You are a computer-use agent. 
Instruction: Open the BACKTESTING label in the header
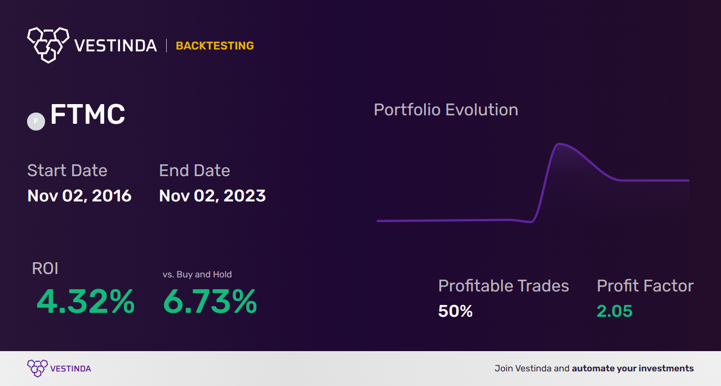click(215, 46)
